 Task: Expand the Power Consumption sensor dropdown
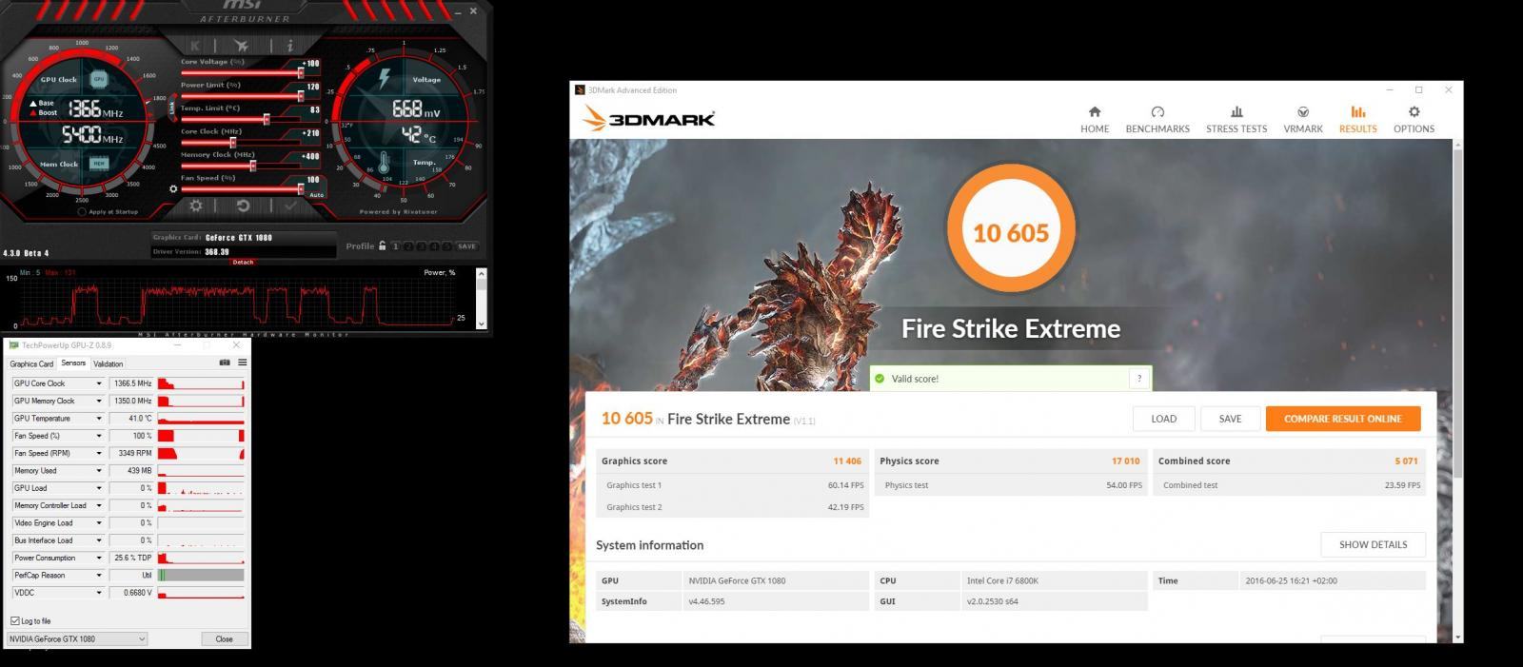(x=99, y=558)
